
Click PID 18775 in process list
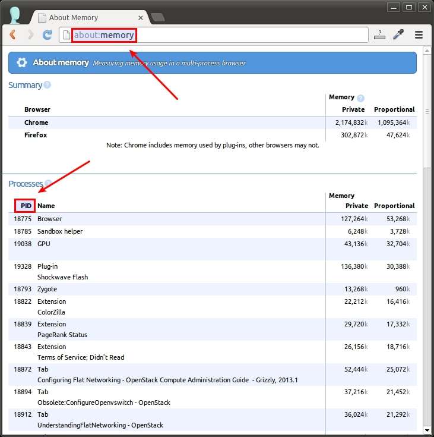coord(23,219)
